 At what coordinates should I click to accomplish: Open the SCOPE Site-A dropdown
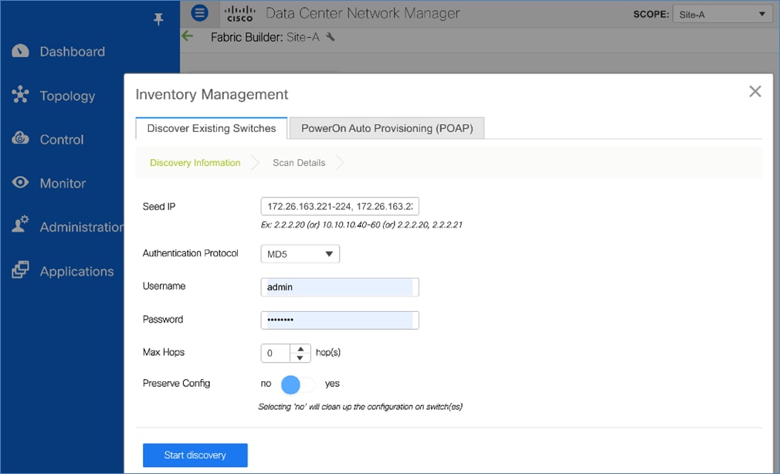[721, 15]
